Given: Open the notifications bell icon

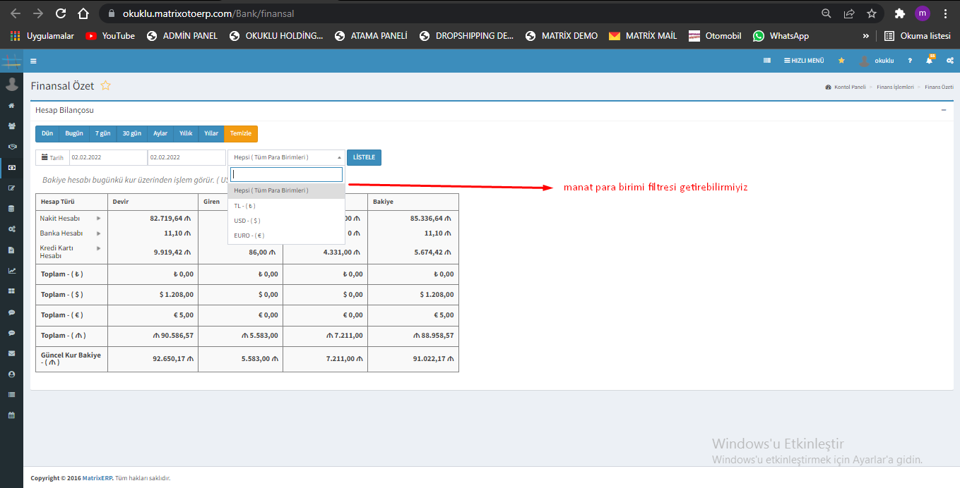Looking at the screenshot, I should pyautogui.click(x=929, y=61).
